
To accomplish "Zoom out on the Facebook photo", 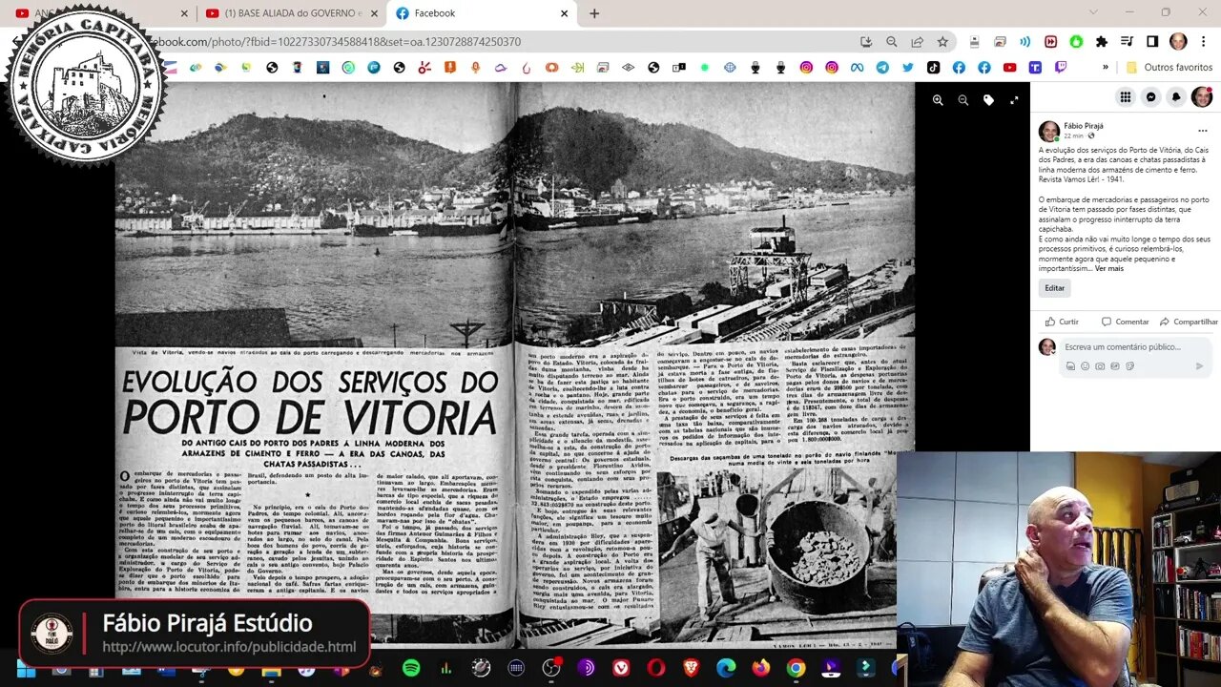I will tap(963, 99).
